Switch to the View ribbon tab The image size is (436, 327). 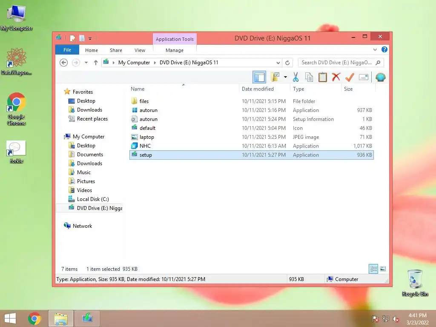pos(140,50)
